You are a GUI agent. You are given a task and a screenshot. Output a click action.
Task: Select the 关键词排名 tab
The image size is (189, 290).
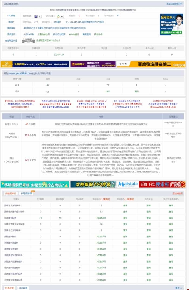click(11, 194)
